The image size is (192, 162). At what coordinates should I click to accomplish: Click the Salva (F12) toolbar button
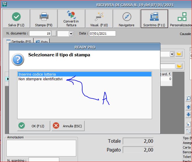click(x=16, y=19)
